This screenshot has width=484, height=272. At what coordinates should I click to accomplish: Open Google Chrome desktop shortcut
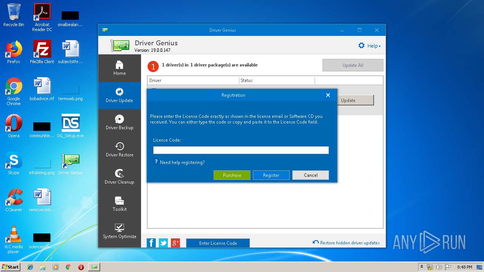click(x=14, y=91)
